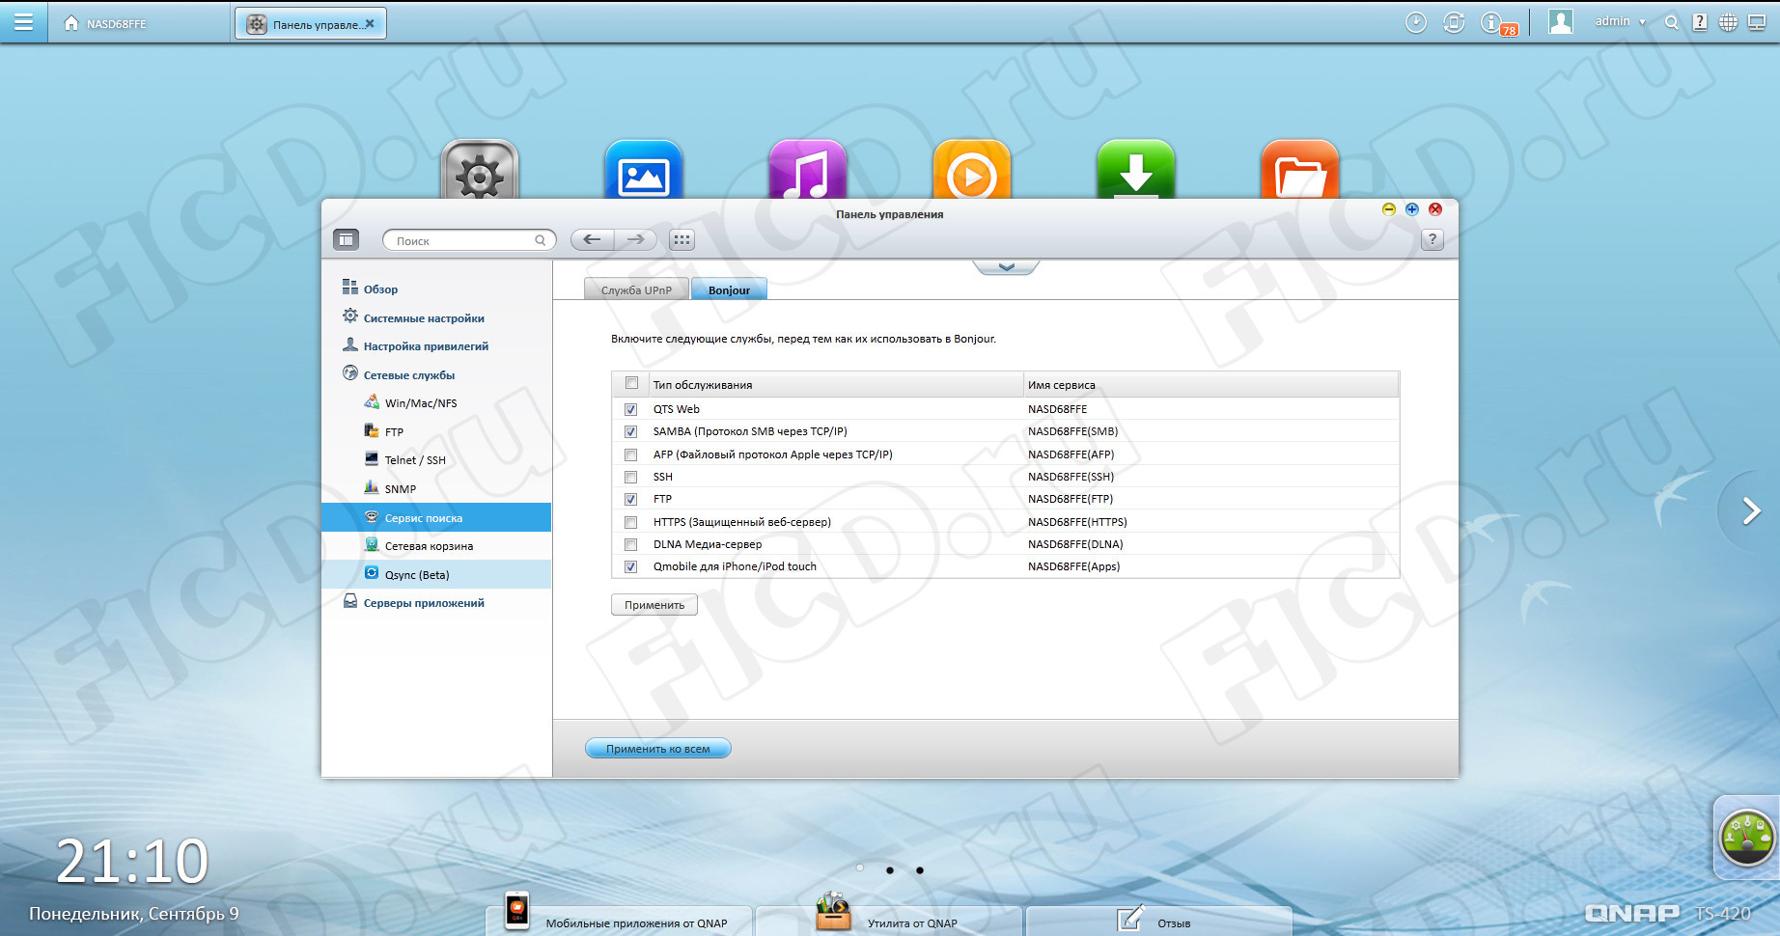The height and width of the screenshot is (936, 1780).
Task: Click NASD68FFE(HTTPS) service name cell
Action: click(1077, 522)
